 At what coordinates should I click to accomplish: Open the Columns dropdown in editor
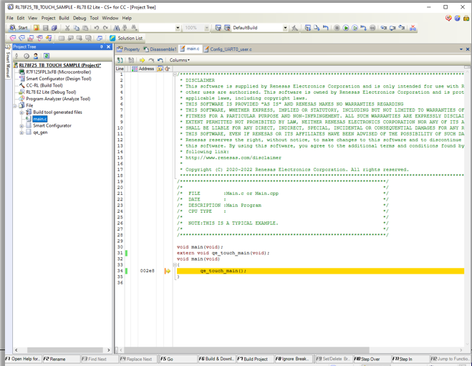click(x=179, y=60)
